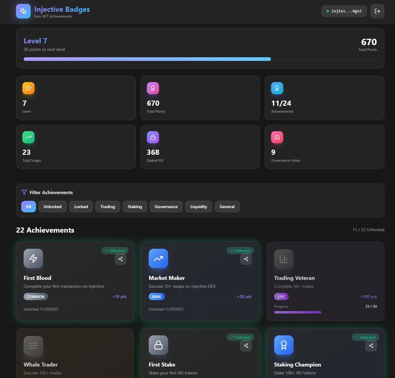Click the '+10 pts' reward text
Screen dimensions: 395x378
click(x=119, y=297)
